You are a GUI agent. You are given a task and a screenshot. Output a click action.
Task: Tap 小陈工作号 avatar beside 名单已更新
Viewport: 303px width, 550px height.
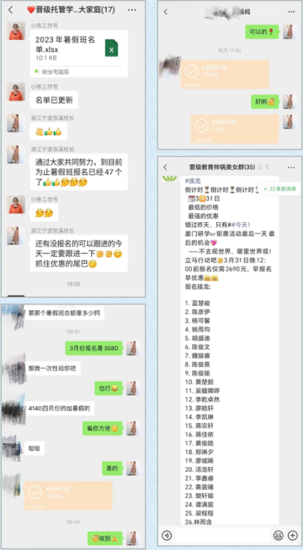click(x=16, y=92)
